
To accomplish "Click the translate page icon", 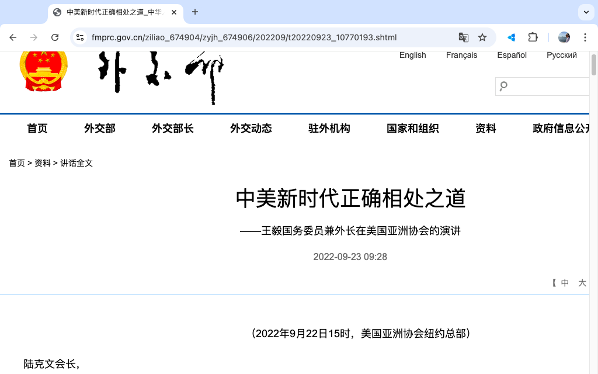I will (x=463, y=37).
